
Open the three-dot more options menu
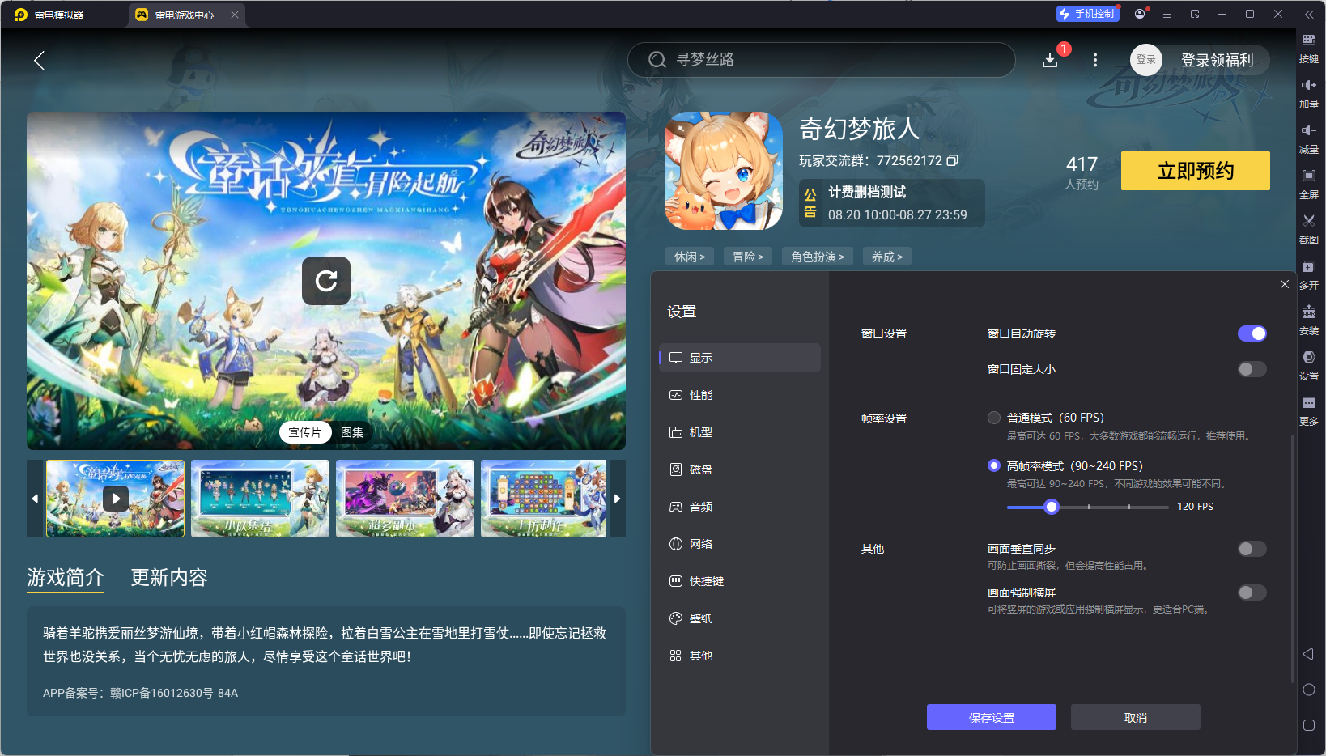point(1095,60)
